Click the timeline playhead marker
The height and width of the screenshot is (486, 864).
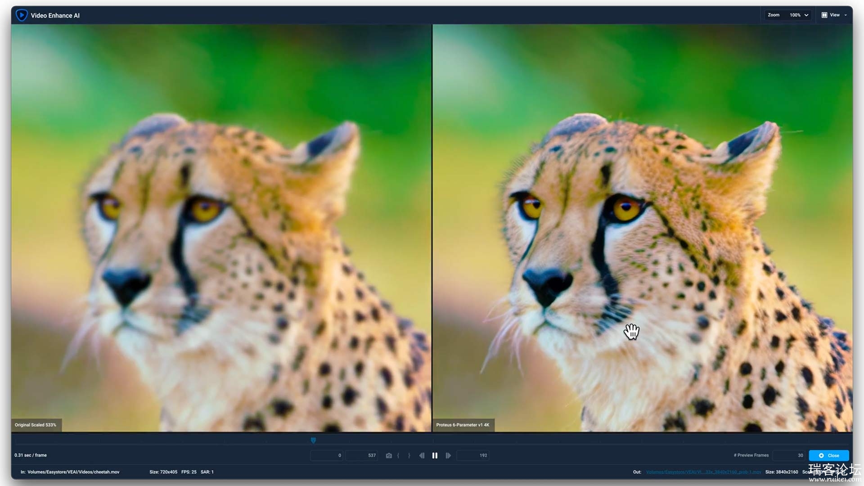pos(313,440)
